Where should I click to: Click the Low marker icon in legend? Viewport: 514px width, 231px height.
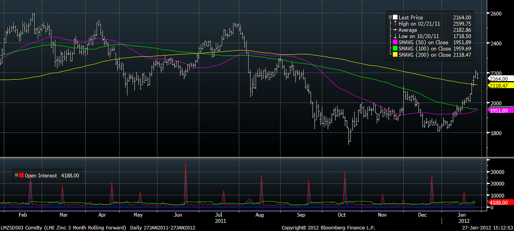tap(395, 36)
